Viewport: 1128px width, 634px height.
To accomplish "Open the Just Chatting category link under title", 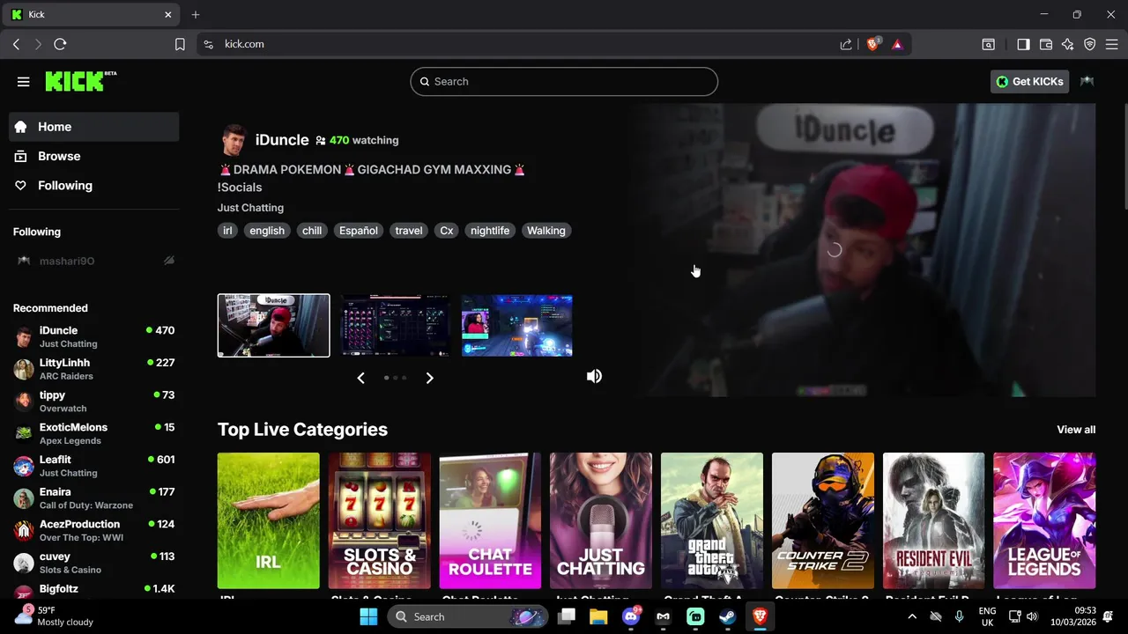I will [x=250, y=208].
